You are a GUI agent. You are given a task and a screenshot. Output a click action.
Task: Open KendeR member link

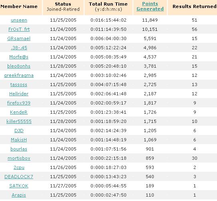tap(19, 112)
